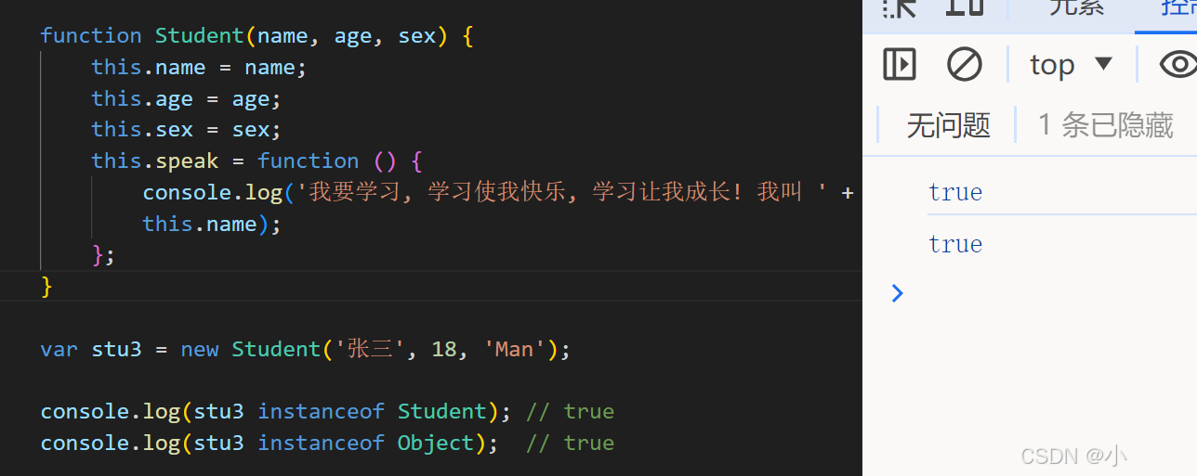
Task: Toggle the device toolbar icon
Action: pos(965,7)
